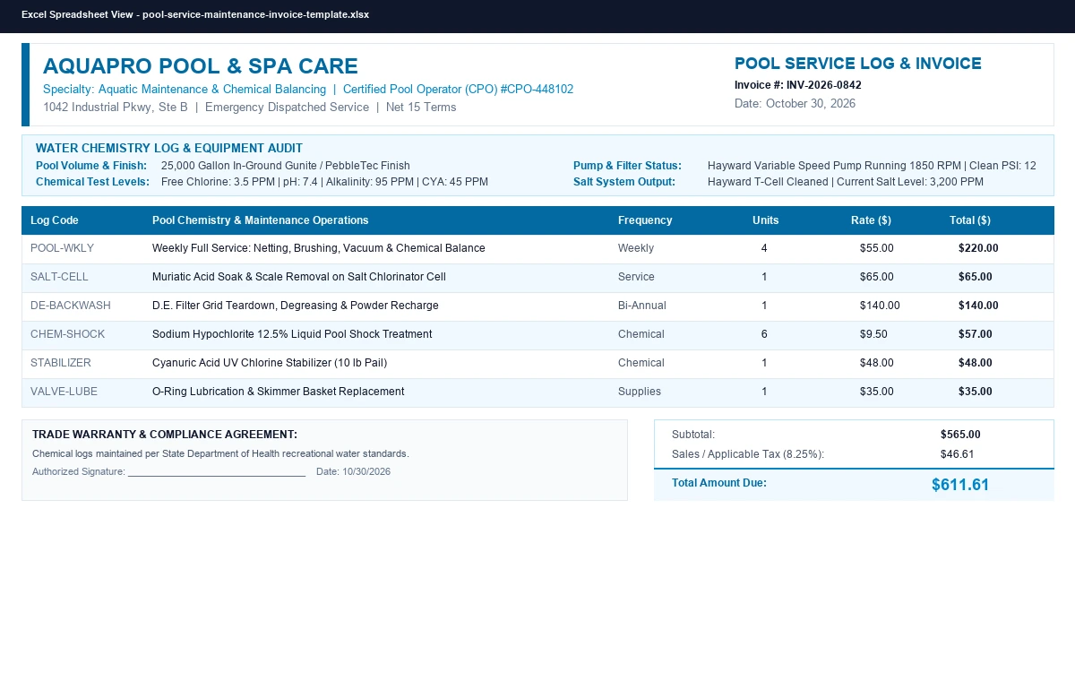Select the STABILIZER log code cell
Screen dimensions: 1075x681
tap(61, 363)
